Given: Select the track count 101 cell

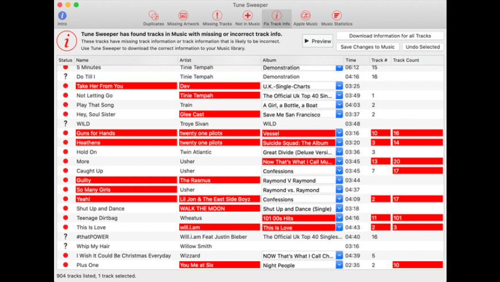Looking at the screenshot, I should tap(417, 218).
